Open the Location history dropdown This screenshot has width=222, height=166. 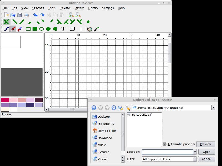click(x=195, y=152)
